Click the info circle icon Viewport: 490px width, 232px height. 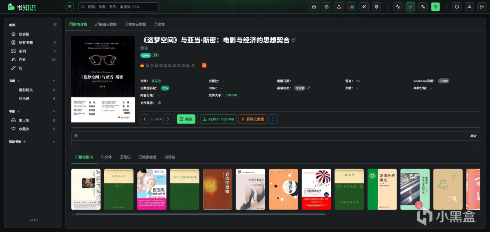pos(457,6)
